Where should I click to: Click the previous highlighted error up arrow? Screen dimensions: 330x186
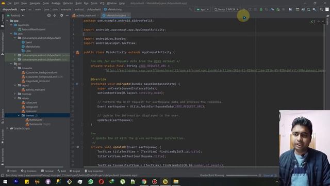click(x=319, y=21)
